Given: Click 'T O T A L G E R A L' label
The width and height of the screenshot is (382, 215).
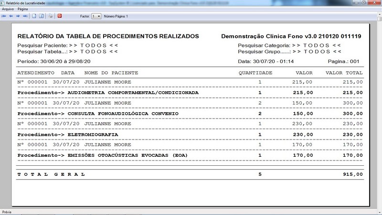Looking at the screenshot, I should click(51, 174).
